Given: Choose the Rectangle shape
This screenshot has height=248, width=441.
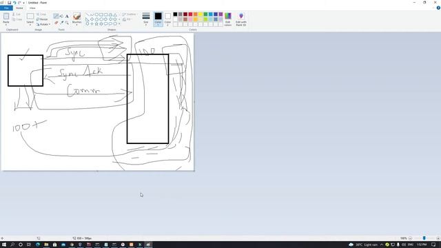Looking at the screenshot, I should tap(101, 14).
